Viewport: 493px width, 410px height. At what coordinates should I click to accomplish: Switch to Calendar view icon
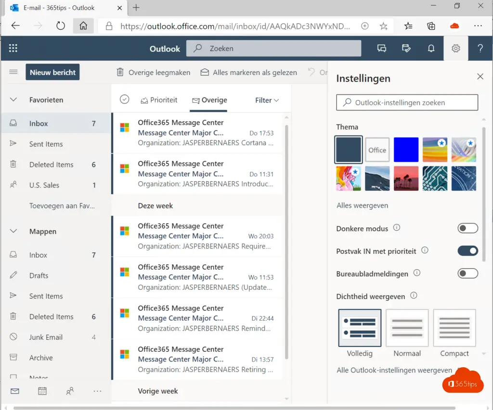click(42, 391)
